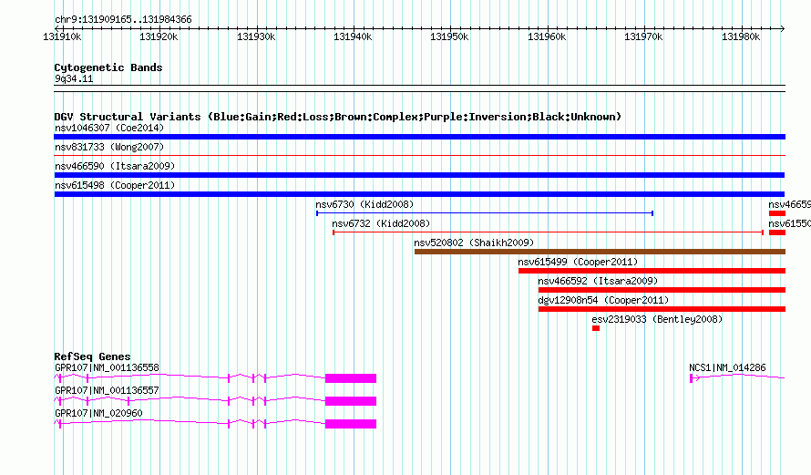The width and height of the screenshot is (811, 475).
Task: Click the blue nsv615498 gain bar
Action: click(419, 194)
